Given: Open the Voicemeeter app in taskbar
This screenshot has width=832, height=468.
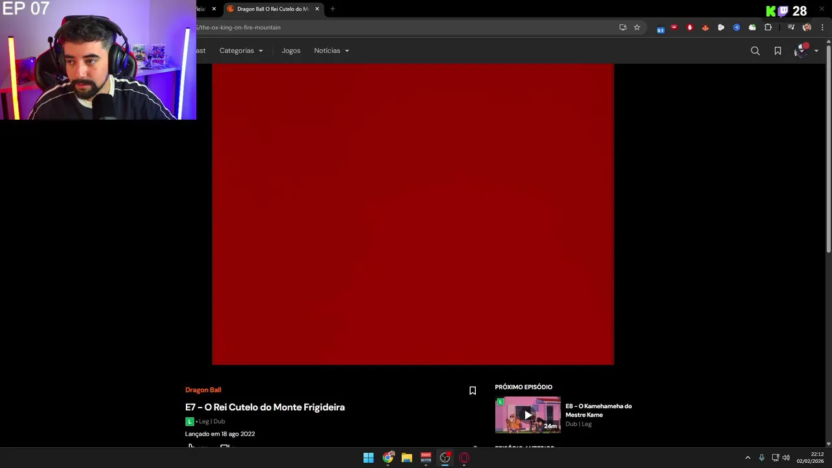Looking at the screenshot, I should point(426,458).
